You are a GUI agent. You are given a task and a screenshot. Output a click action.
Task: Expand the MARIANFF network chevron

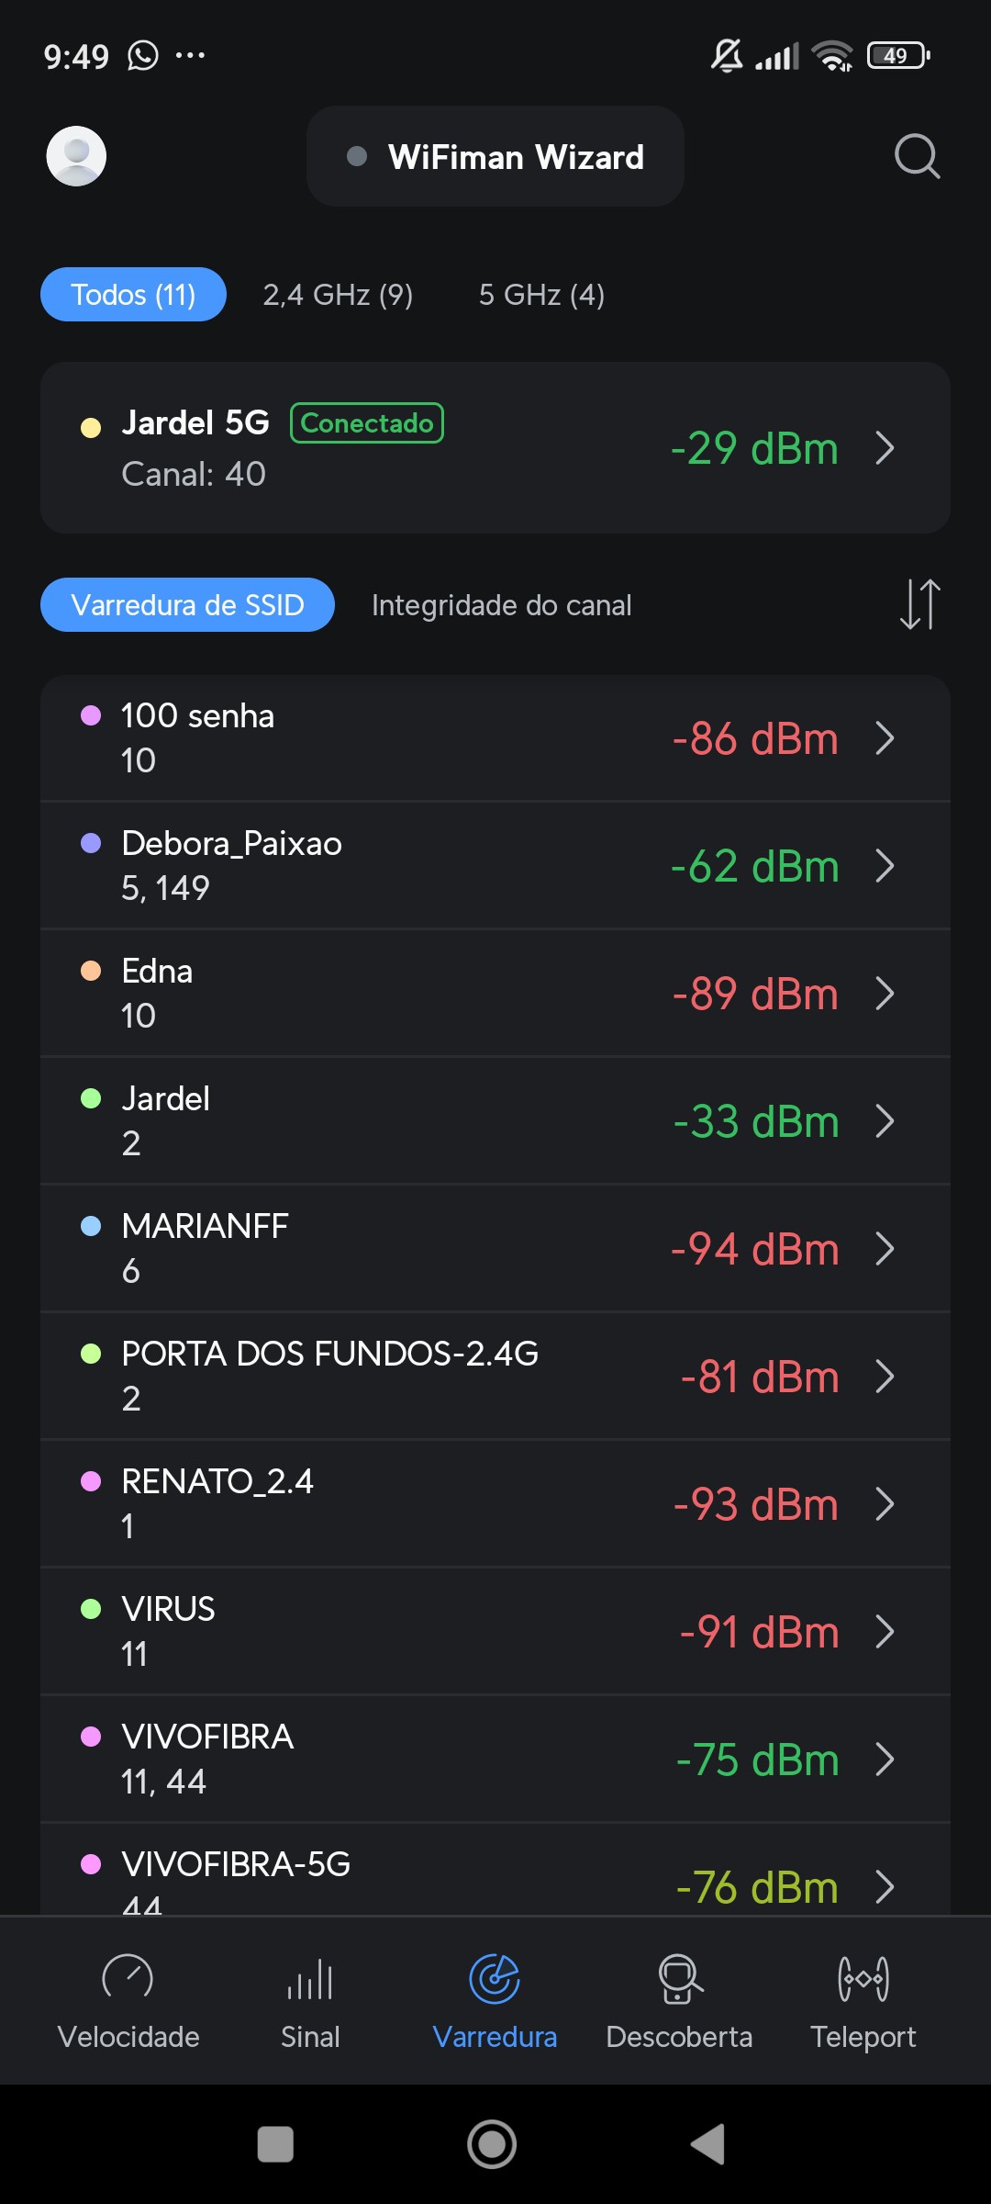[885, 1249]
